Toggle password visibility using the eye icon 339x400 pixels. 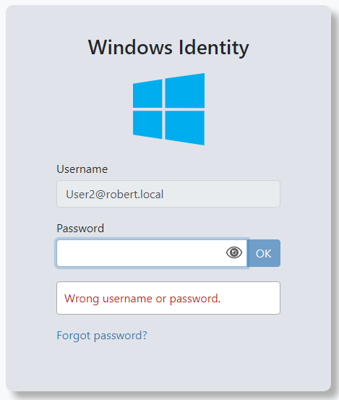pos(234,253)
